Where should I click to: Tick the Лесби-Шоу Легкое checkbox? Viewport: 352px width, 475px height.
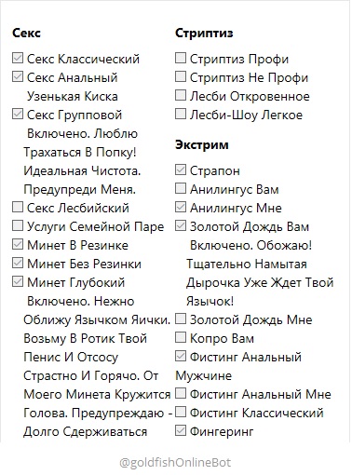(x=181, y=114)
